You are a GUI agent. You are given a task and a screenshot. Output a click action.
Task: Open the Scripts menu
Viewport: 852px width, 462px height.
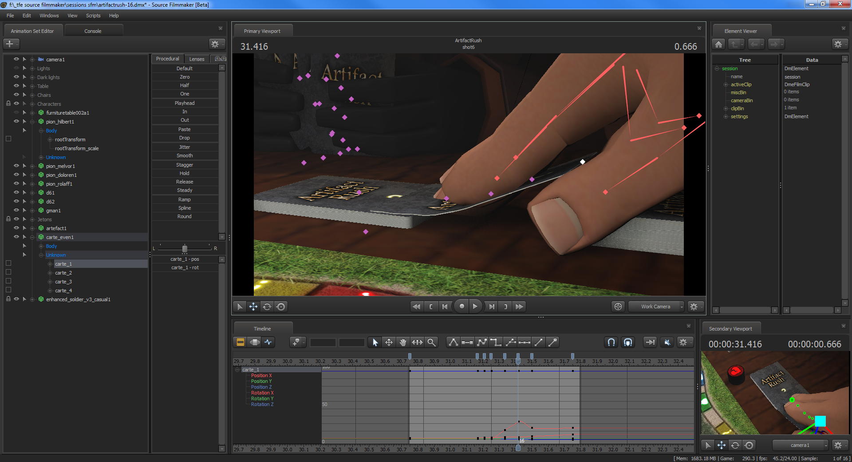click(93, 16)
